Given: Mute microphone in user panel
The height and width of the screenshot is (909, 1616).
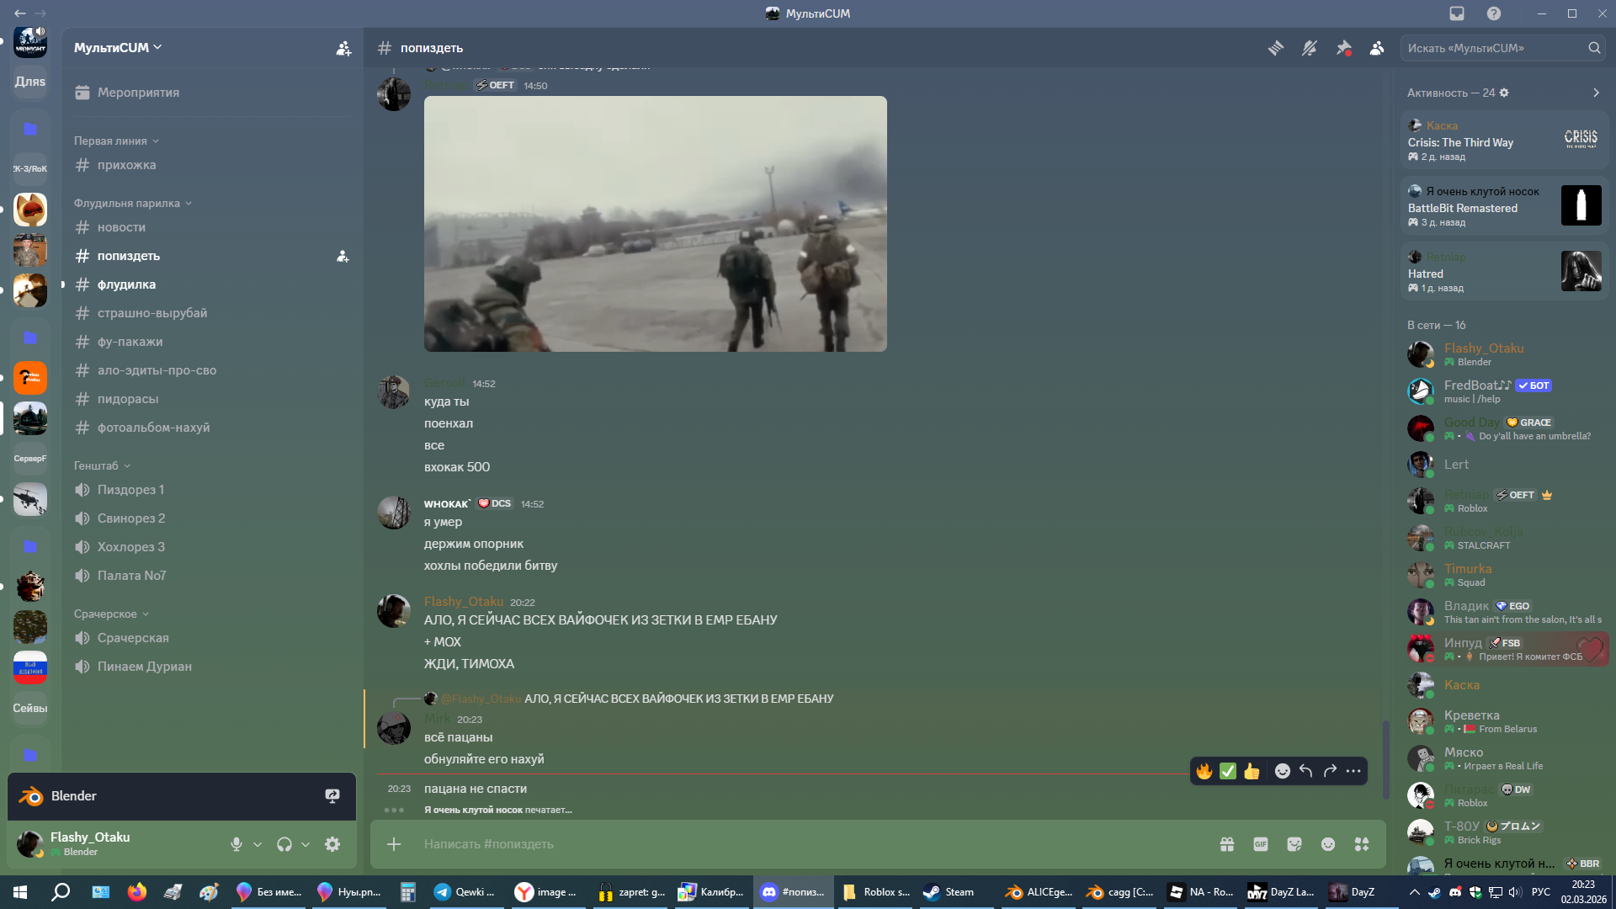Looking at the screenshot, I should [x=237, y=844].
